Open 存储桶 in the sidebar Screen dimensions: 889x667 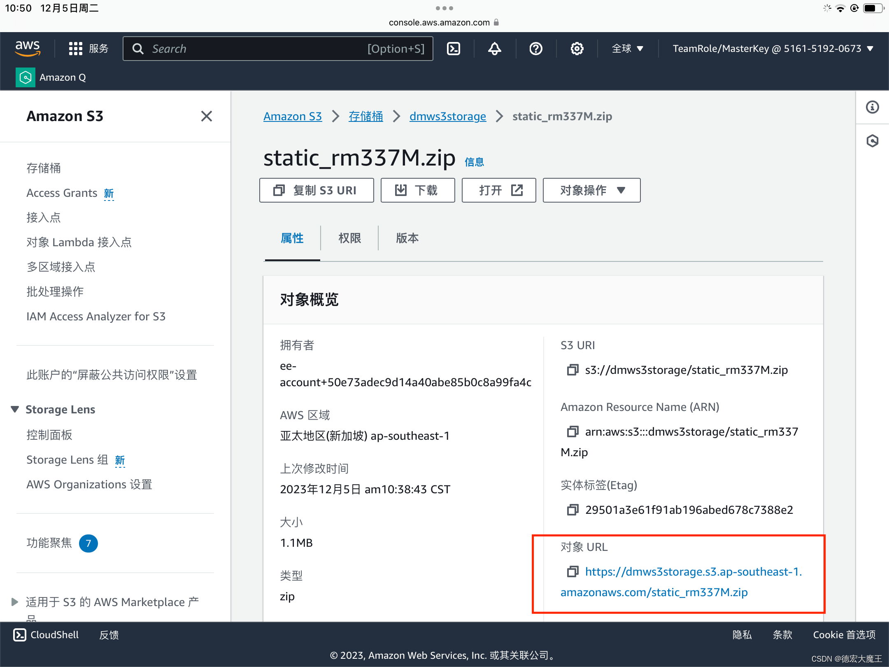pos(44,168)
